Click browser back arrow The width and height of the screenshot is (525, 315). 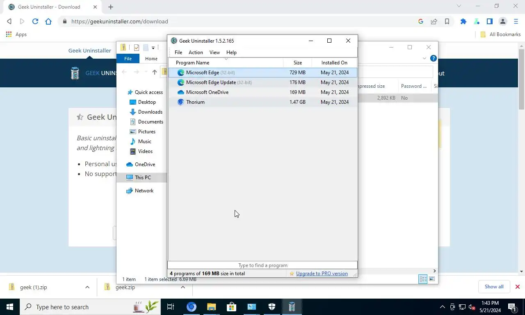pos(9,21)
